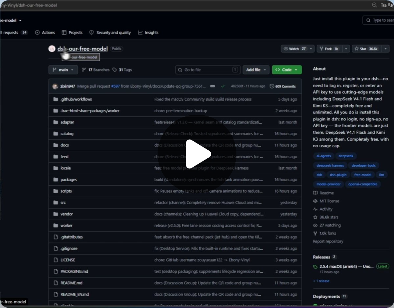The image size is (394, 308).
Task: Expand the caret next to Fork
Action: coord(346,49)
